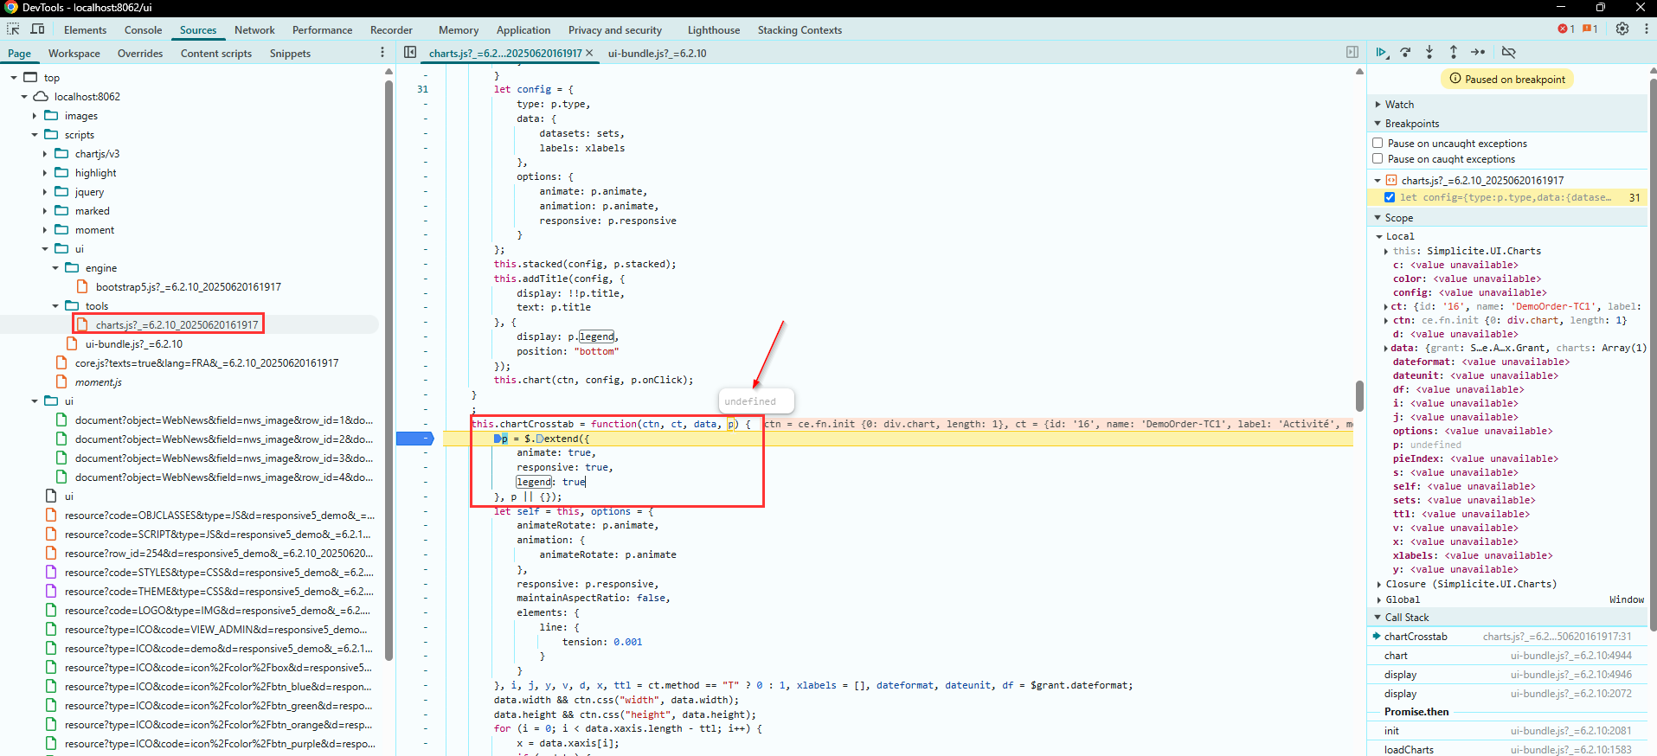Click the orange issues count indicator
The image size is (1657, 756).
click(x=1590, y=29)
